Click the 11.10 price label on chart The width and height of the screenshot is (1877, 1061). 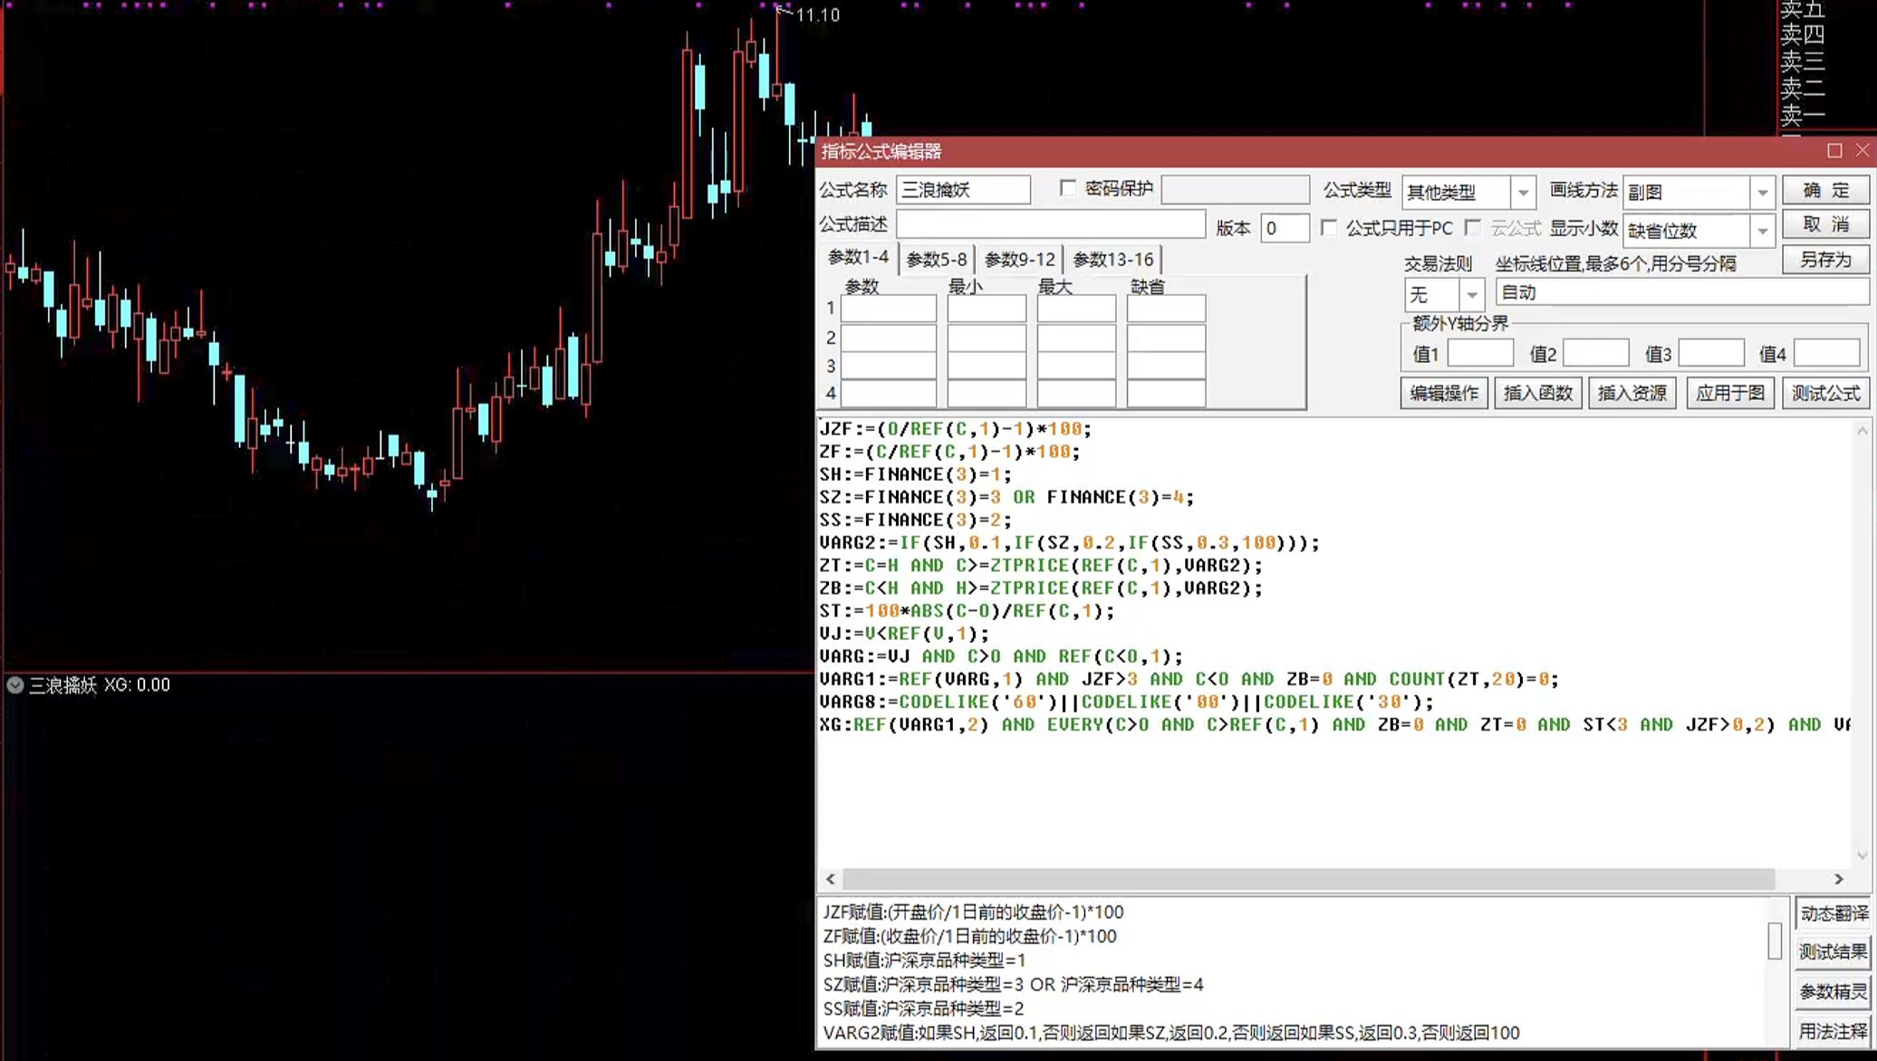tap(818, 15)
